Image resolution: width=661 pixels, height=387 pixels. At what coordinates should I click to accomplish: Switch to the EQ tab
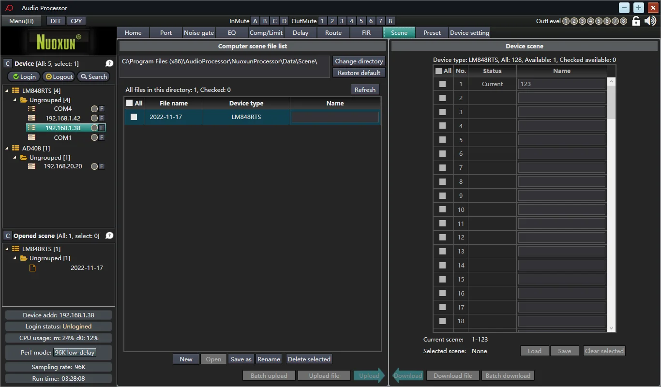(232, 32)
